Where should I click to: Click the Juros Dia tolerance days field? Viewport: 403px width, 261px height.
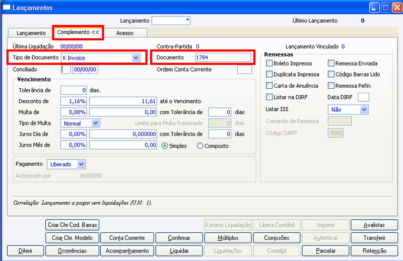[220, 134]
